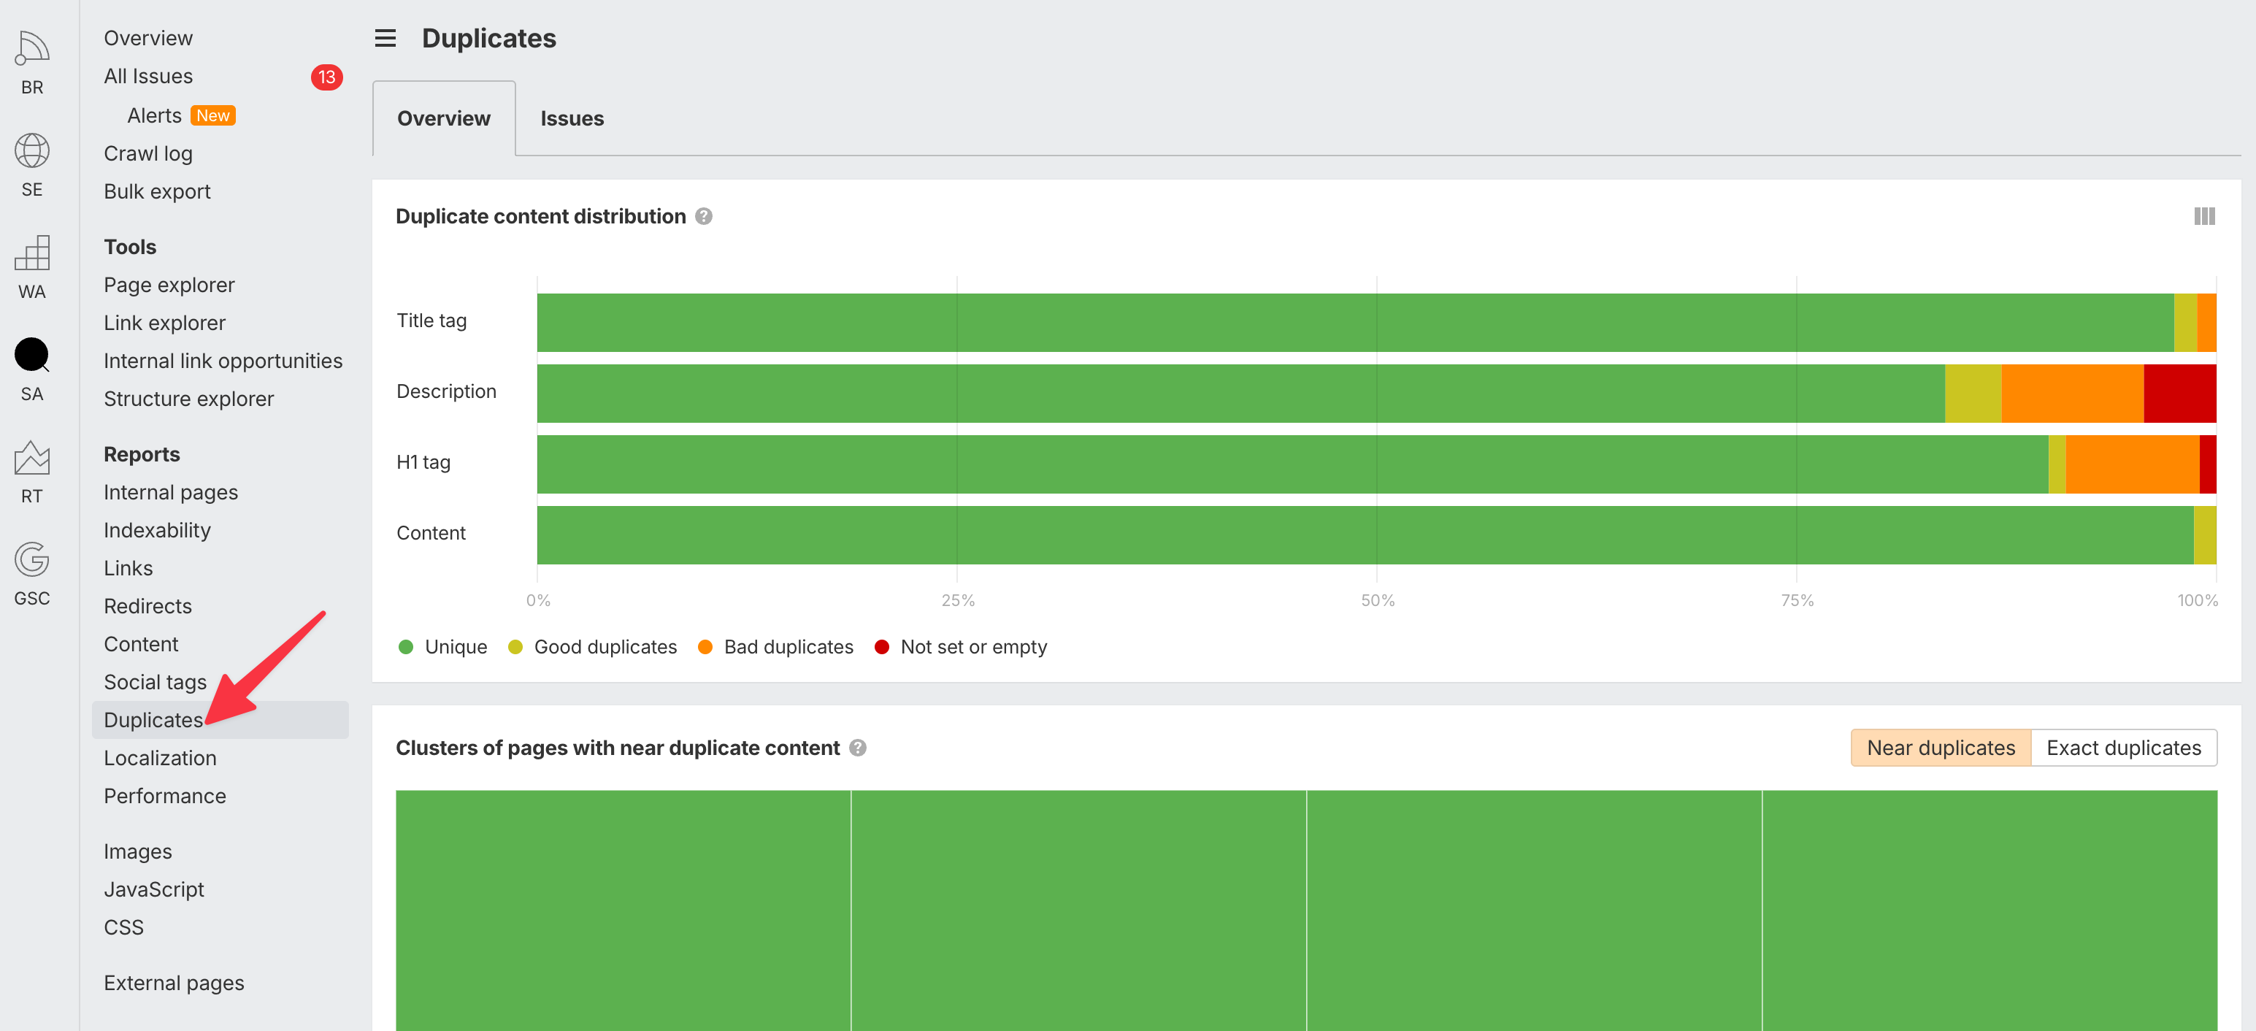The image size is (2256, 1031).
Task: Click help icon beside Clusters heading
Action: 857,748
